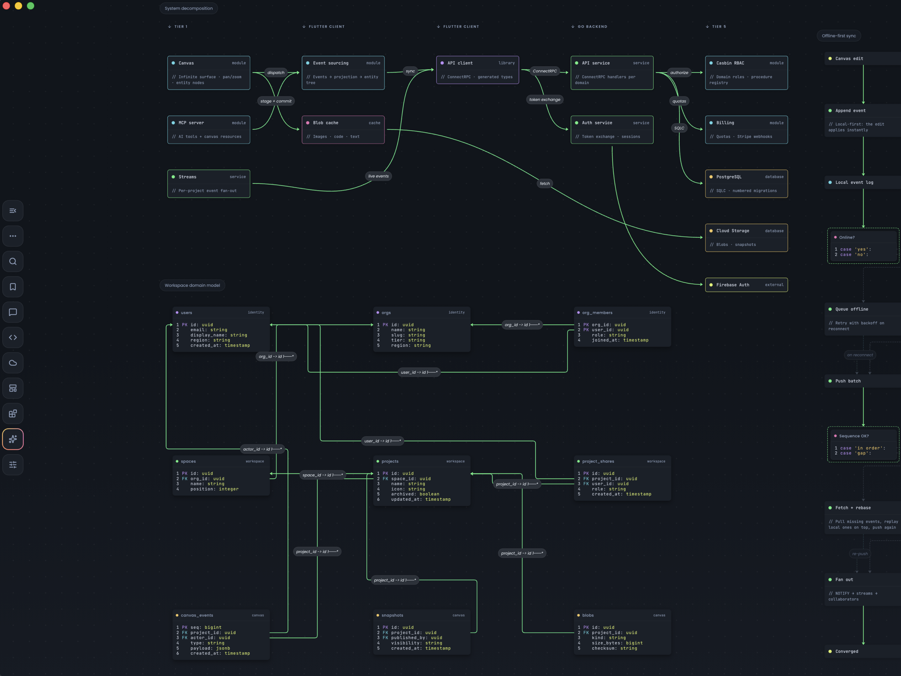The height and width of the screenshot is (676, 901).
Task: Click the quotas edge label
Action: 679,101
